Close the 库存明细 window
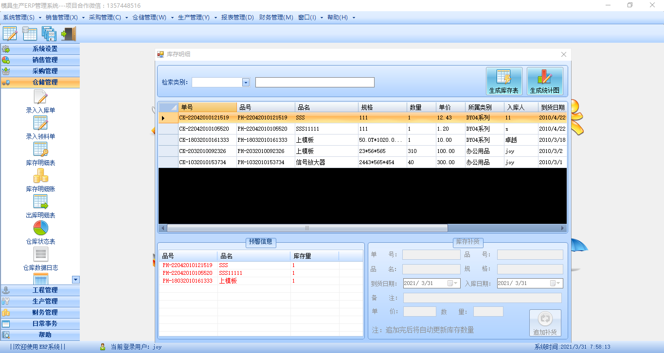Image resolution: width=664 pixels, height=353 pixels. point(564,54)
